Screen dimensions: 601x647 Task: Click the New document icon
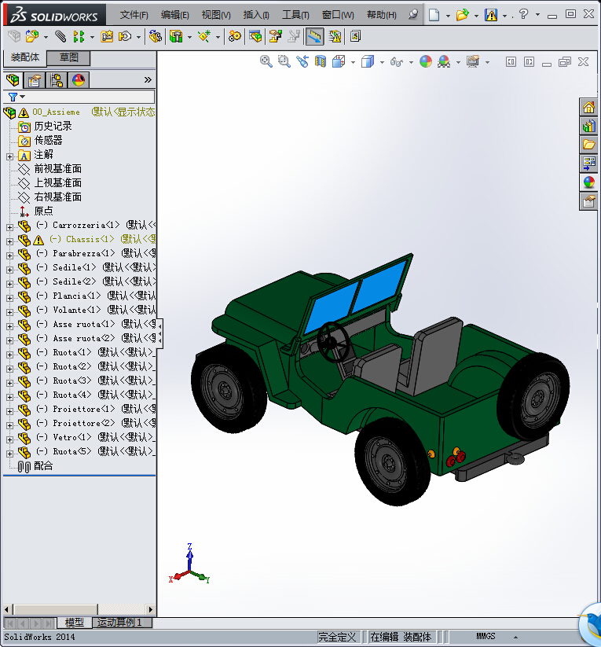tap(434, 15)
